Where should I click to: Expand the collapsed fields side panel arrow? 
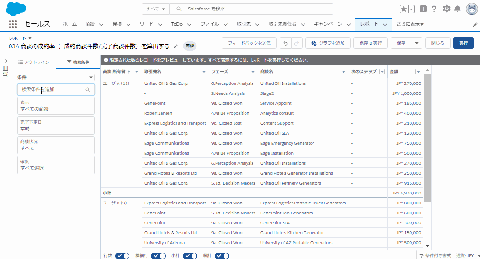[x=6, y=61]
